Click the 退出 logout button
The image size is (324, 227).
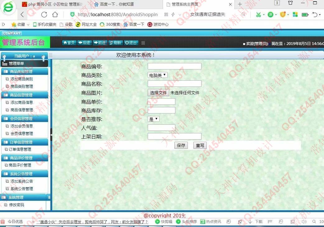[131, 42]
